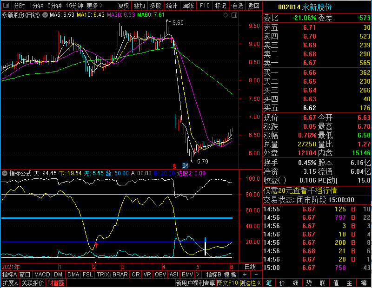Switch to 指标B indicator group
This screenshot has width=372, height=288.
214,275
